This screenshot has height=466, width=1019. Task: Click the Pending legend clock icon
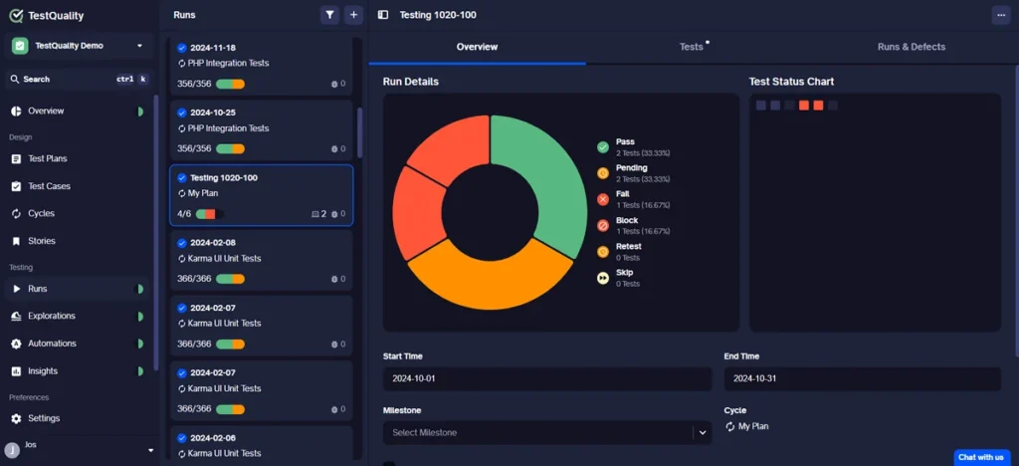pos(603,173)
